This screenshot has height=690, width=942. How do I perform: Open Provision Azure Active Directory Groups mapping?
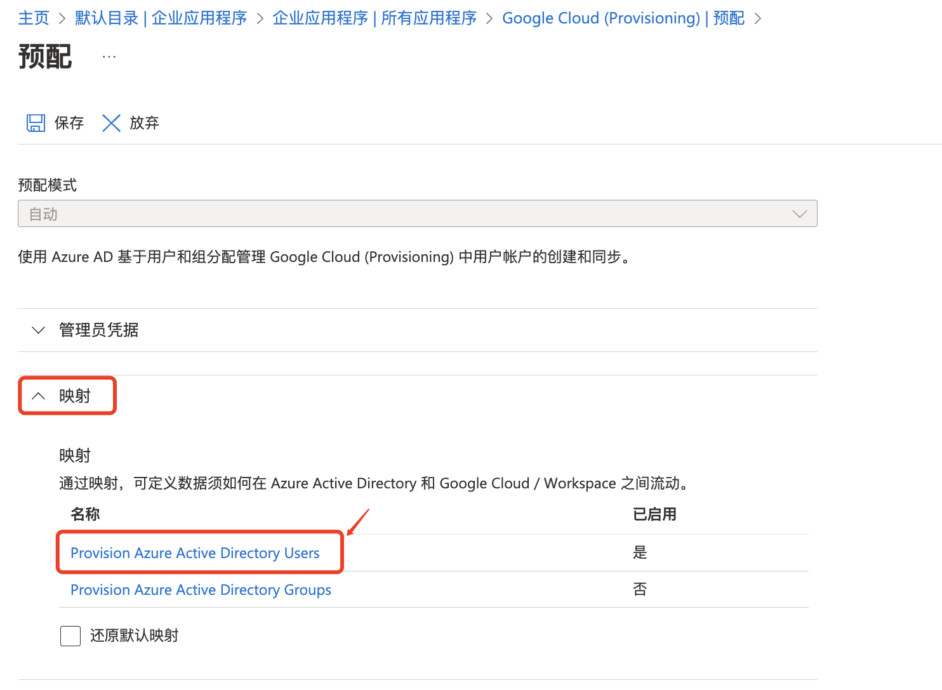[x=201, y=590]
